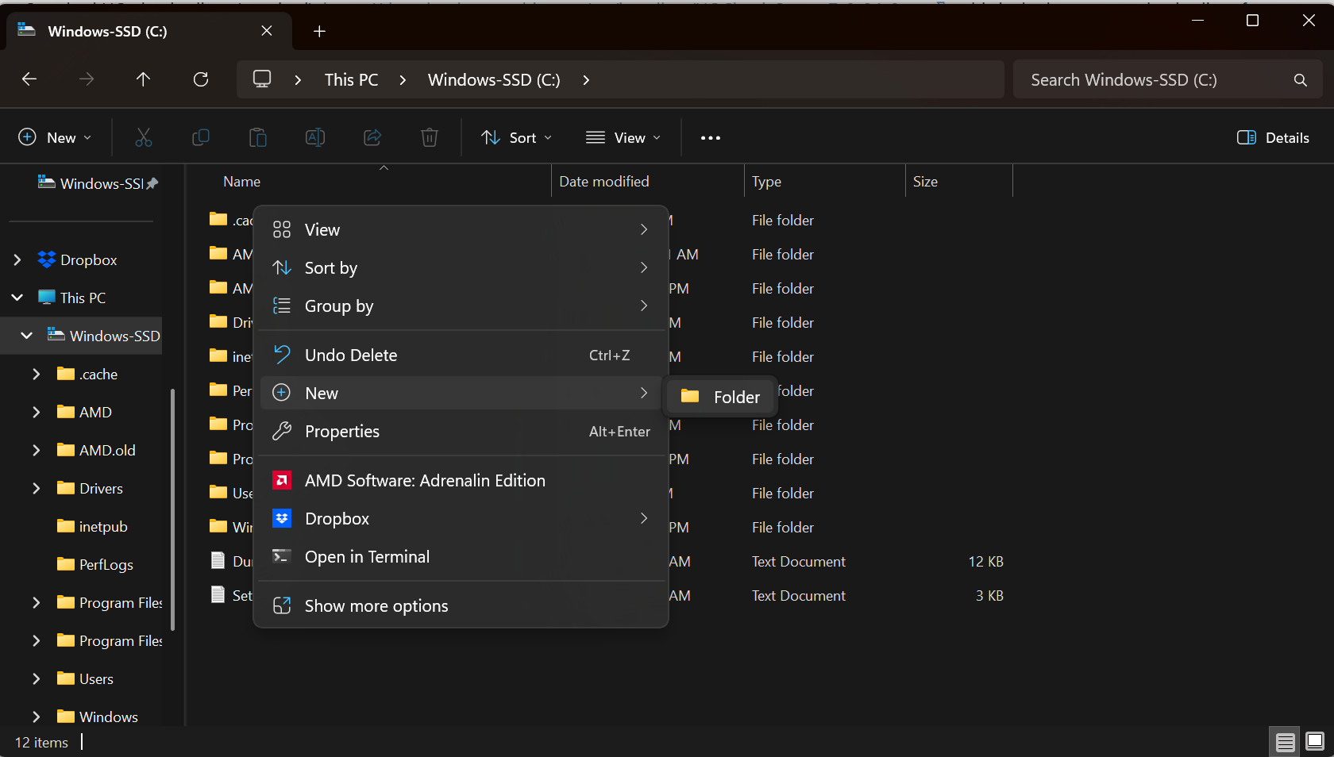1334x757 pixels.
Task: Open a new File Explorer tab
Action: 319,31
